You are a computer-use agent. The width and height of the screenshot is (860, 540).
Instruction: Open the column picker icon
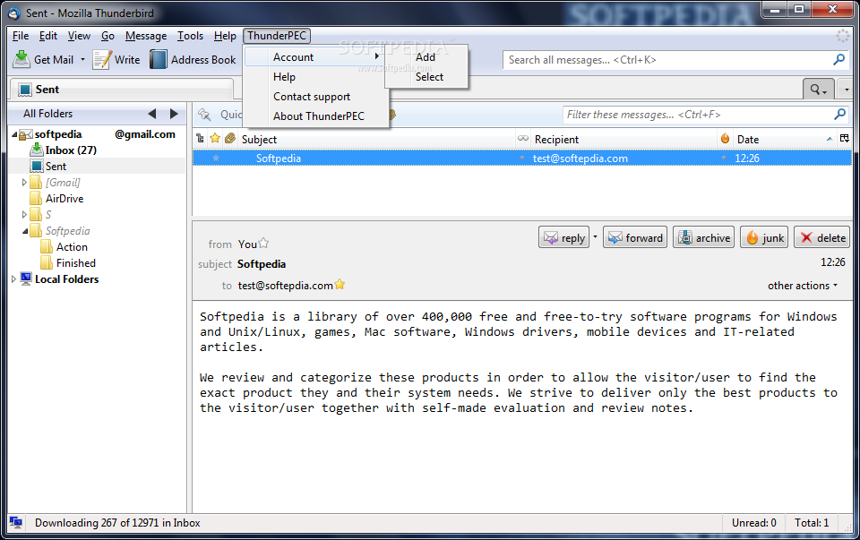(845, 139)
